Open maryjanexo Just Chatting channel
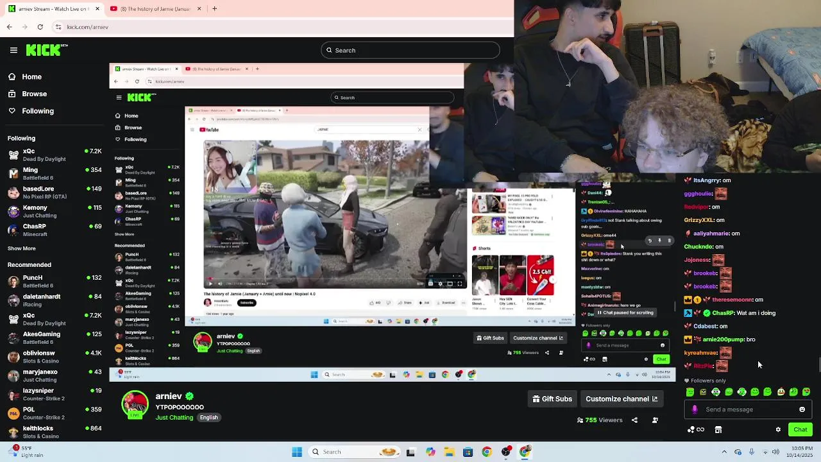Screen dimensions: 821x462 tap(54, 375)
